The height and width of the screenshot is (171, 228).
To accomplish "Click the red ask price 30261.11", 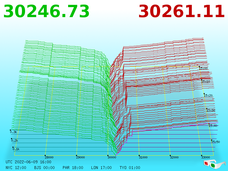I will (x=182, y=11).
